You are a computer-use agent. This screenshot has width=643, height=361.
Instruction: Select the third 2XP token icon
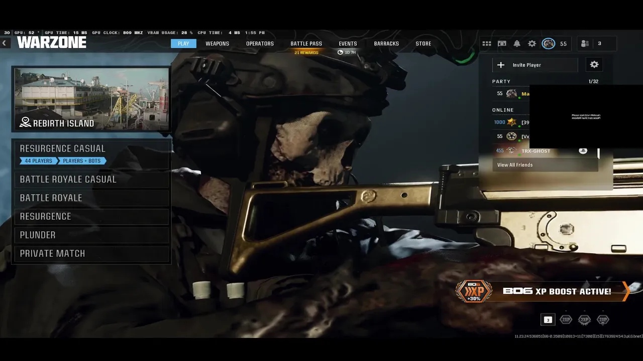(x=602, y=319)
